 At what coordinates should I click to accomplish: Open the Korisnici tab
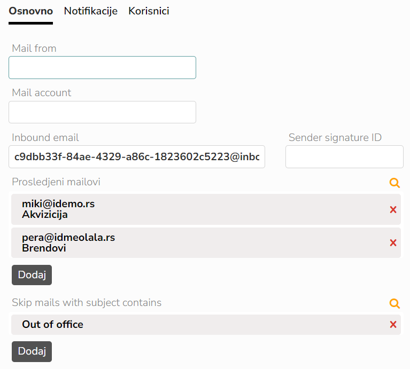tap(149, 11)
